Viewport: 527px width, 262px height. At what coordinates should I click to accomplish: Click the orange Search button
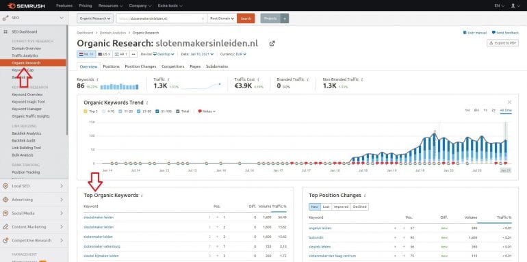(x=246, y=18)
